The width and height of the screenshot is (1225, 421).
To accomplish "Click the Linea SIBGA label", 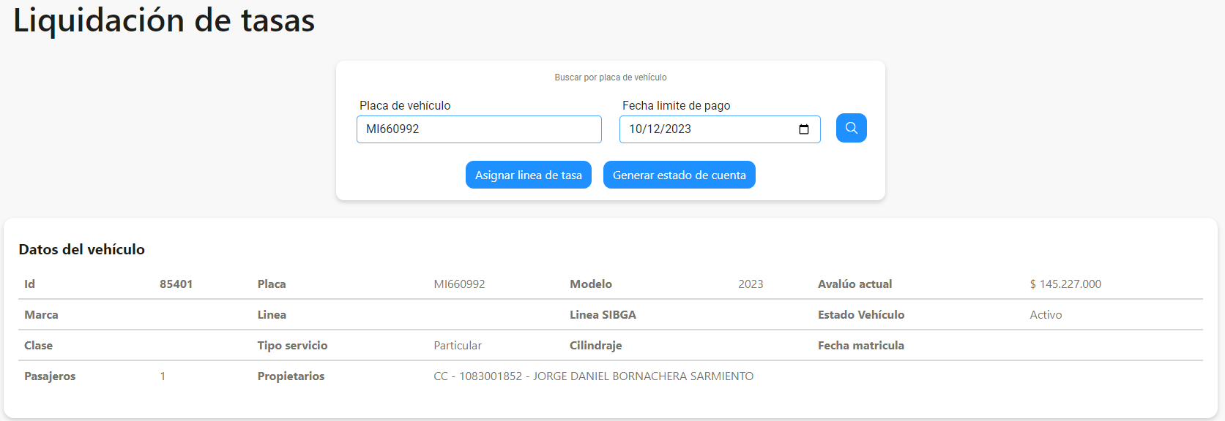I will [x=603, y=315].
